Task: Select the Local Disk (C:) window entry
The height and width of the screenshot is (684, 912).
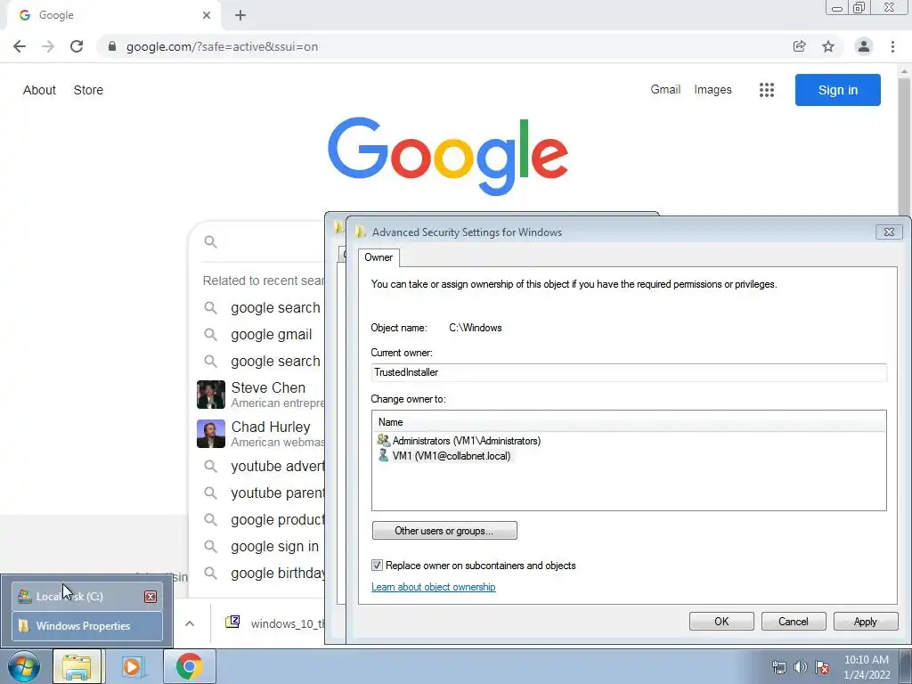Action: [x=86, y=597]
